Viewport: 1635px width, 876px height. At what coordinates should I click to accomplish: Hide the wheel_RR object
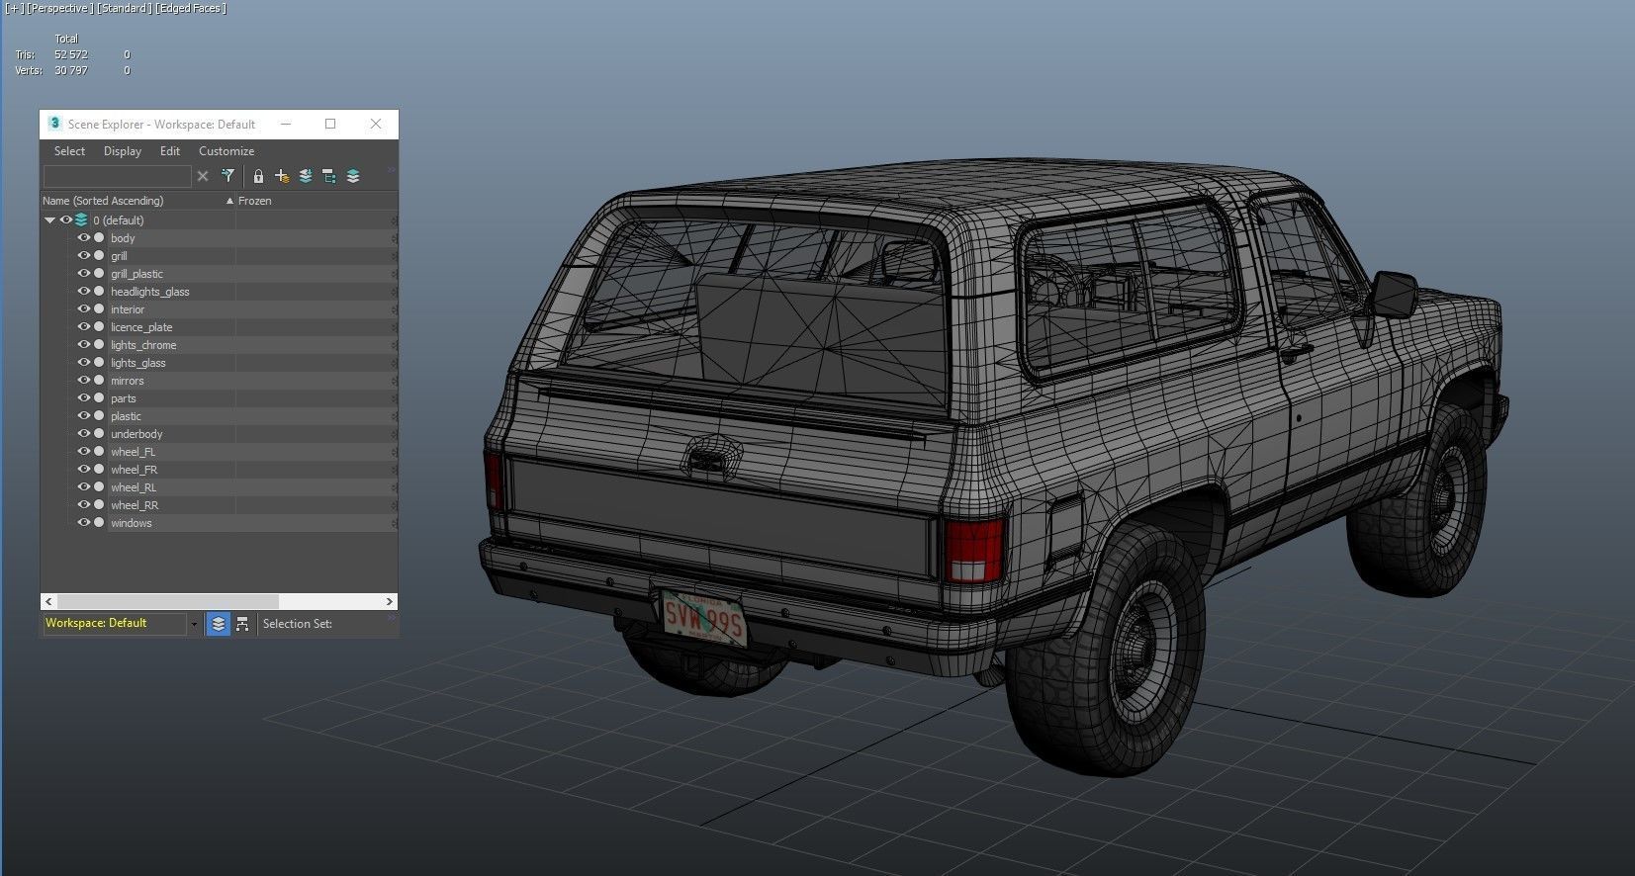tap(84, 505)
